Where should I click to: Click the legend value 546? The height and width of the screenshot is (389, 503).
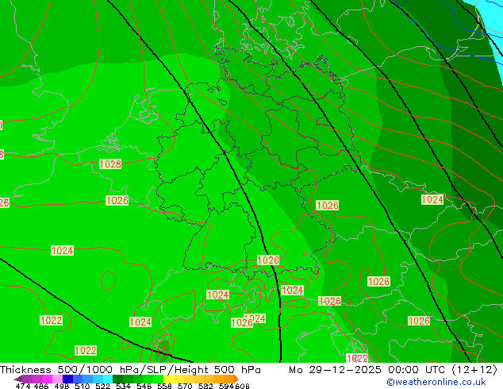click(x=144, y=386)
